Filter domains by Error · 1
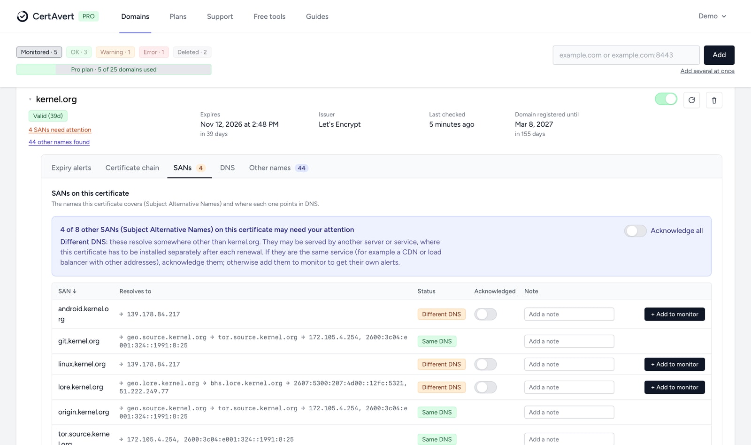 coord(154,52)
